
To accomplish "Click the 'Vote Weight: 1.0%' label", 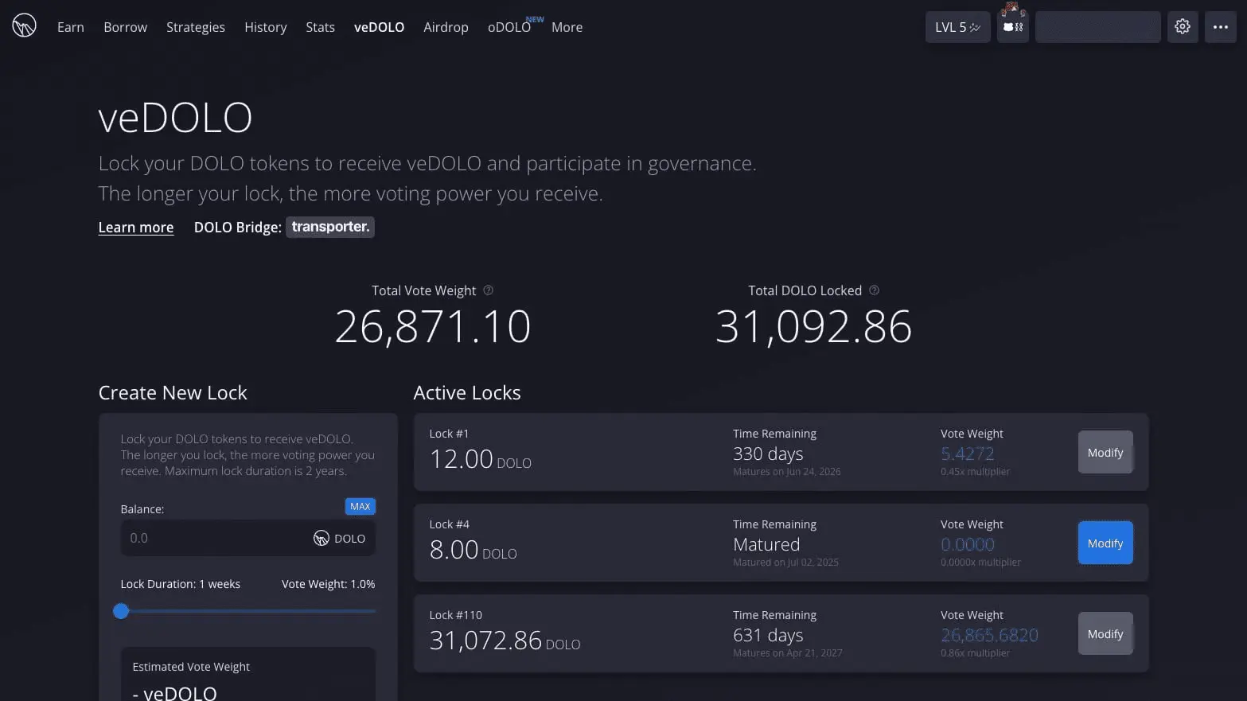I will [328, 584].
